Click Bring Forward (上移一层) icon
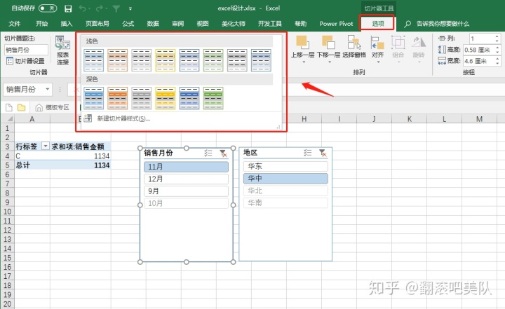The width and height of the screenshot is (505, 309). click(x=302, y=42)
